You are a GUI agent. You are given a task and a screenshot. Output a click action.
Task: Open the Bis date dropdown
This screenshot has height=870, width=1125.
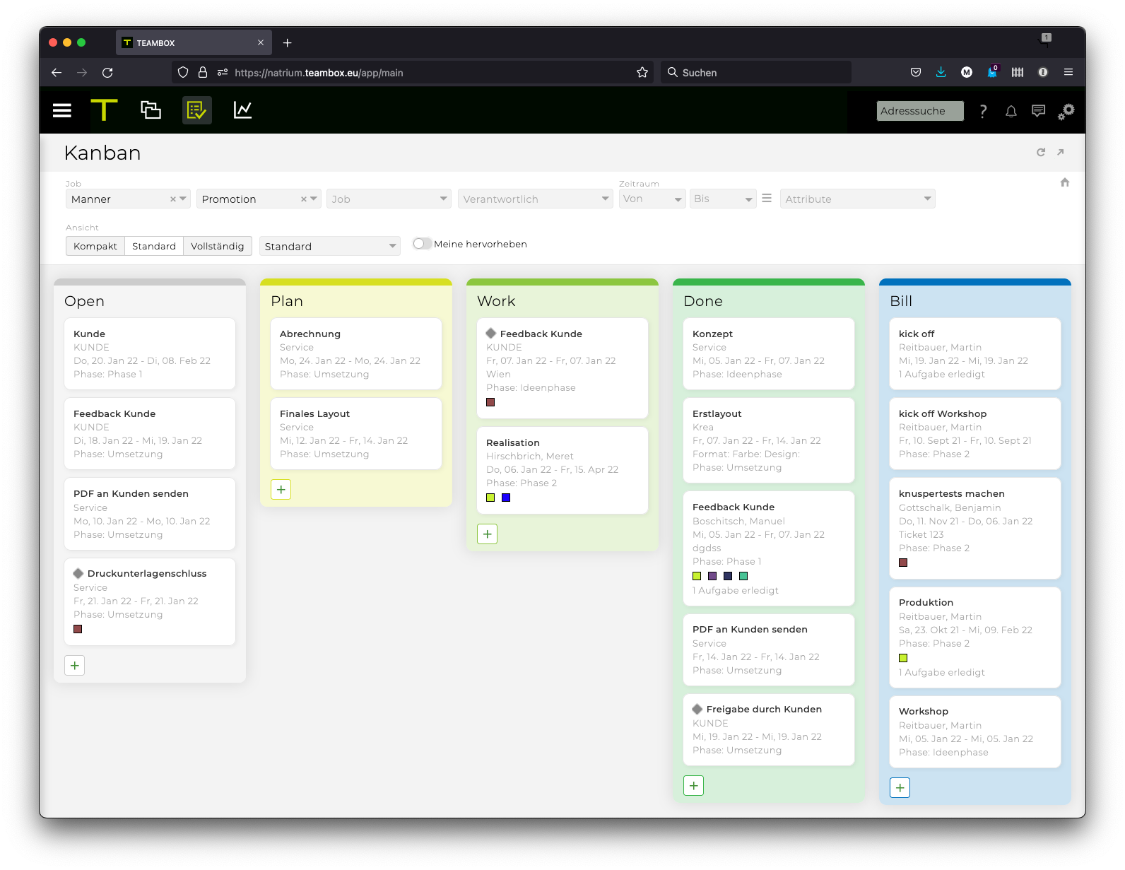pyautogui.click(x=723, y=199)
